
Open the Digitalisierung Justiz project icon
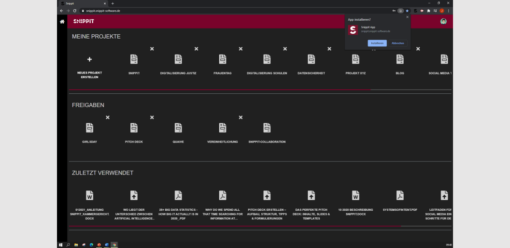(x=178, y=59)
